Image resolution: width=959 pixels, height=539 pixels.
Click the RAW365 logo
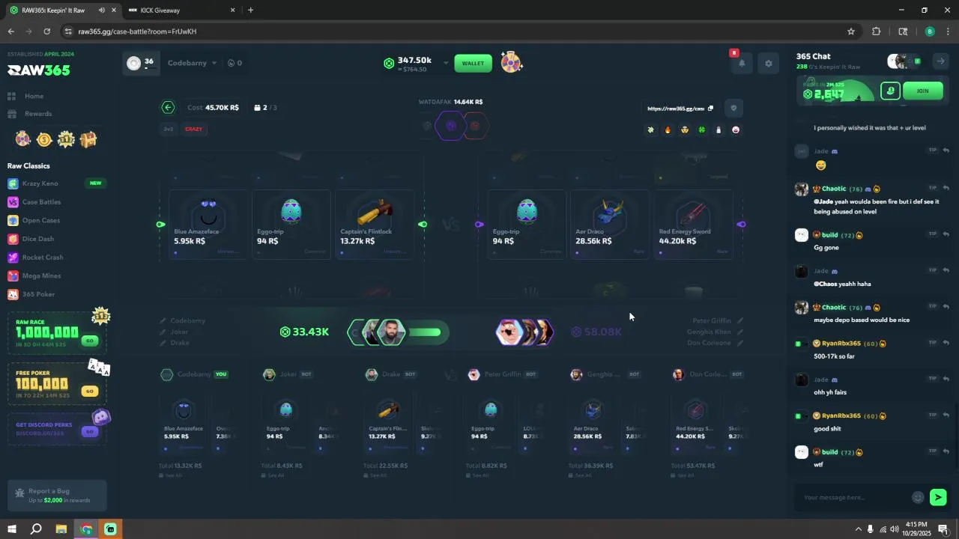click(39, 70)
